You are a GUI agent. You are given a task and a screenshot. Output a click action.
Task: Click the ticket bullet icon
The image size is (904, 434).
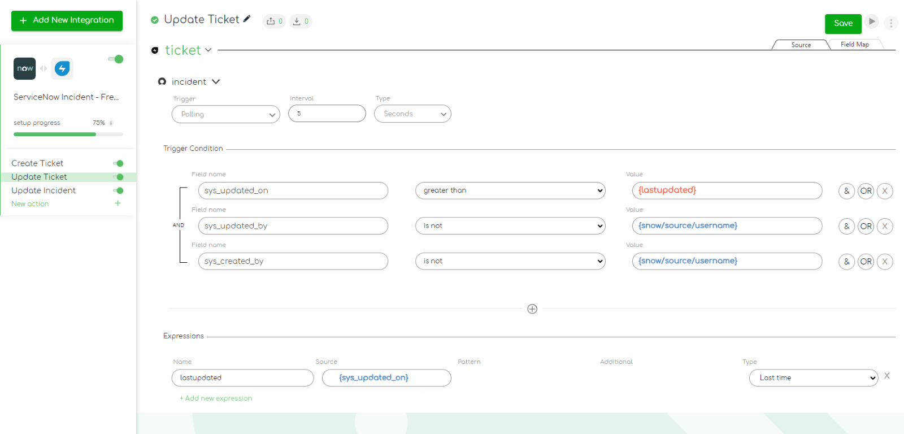[155, 50]
